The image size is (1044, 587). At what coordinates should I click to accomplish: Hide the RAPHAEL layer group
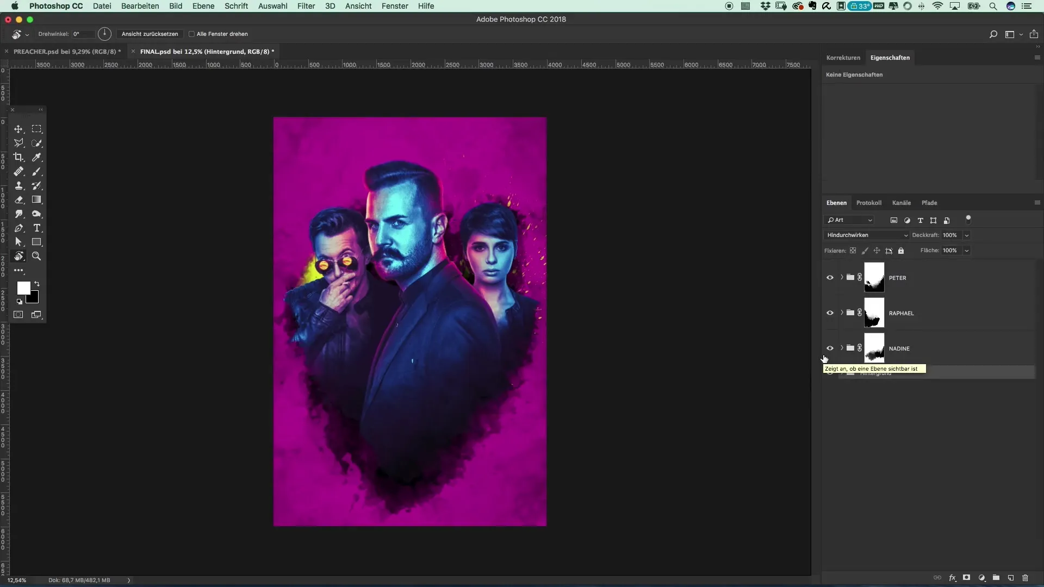830,313
